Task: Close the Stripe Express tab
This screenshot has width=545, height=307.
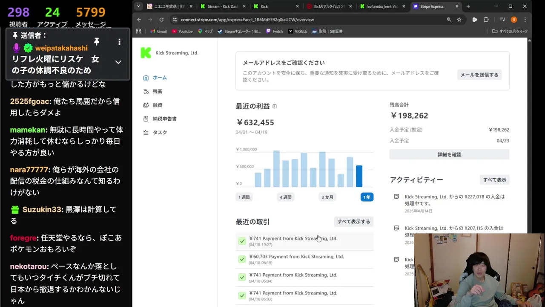Action: tap(457, 6)
